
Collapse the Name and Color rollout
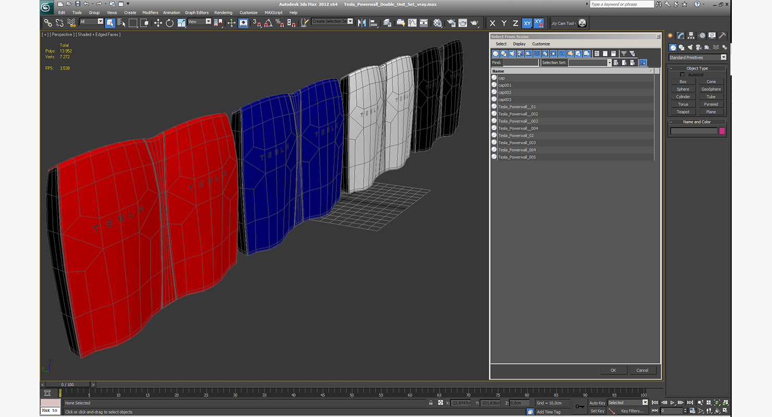click(x=697, y=122)
